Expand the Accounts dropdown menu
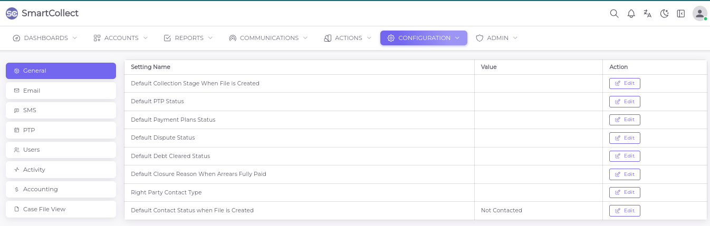 (120, 38)
